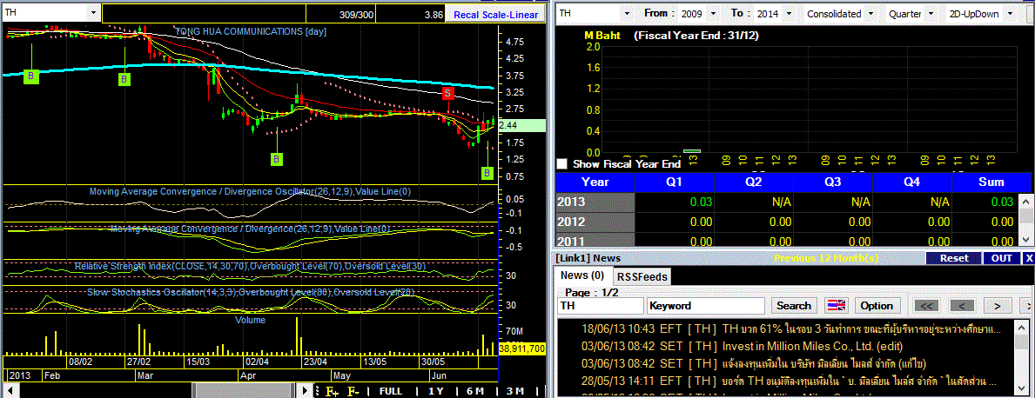Click the Q4 column header
Viewport: 1035px width, 398px height.
(x=911, y=182)
